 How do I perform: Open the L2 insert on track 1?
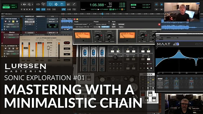click(x=30, y=24)
